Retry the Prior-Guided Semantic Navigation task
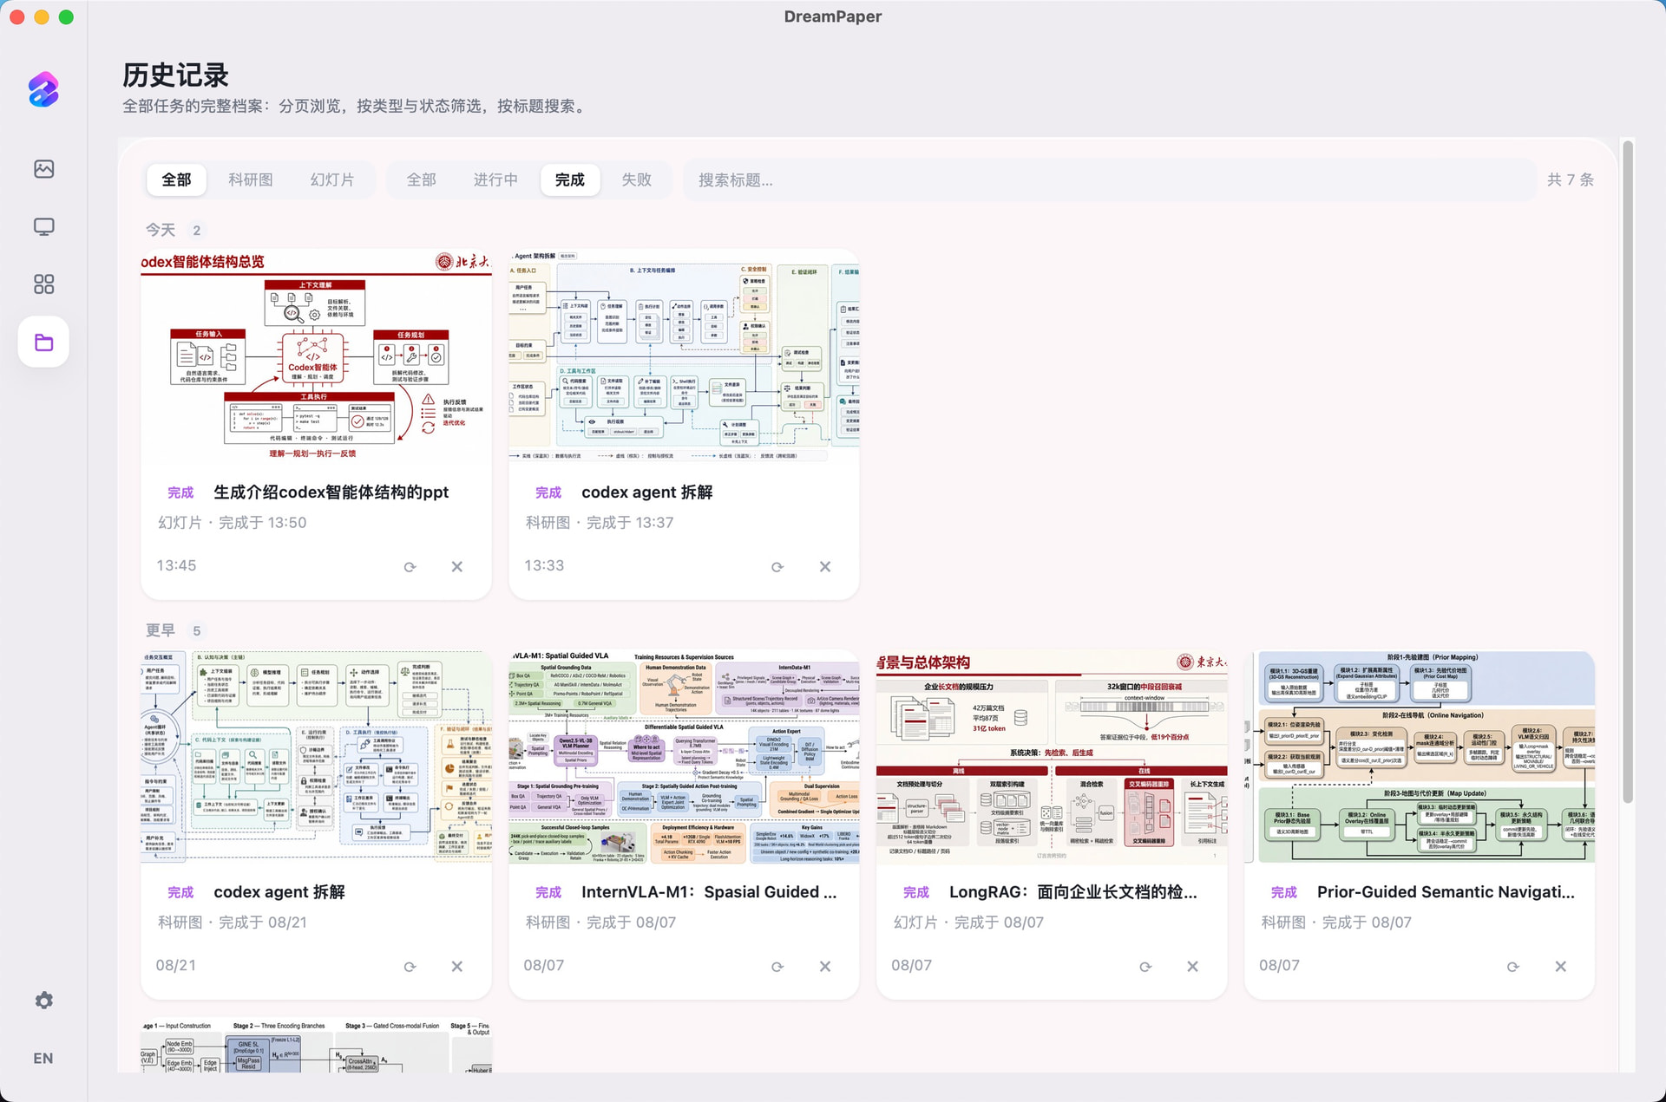The width and height of the screenshot is (1666, 1102). coord(1513,967)
